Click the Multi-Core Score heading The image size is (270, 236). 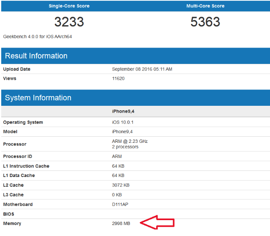[205, 6]
